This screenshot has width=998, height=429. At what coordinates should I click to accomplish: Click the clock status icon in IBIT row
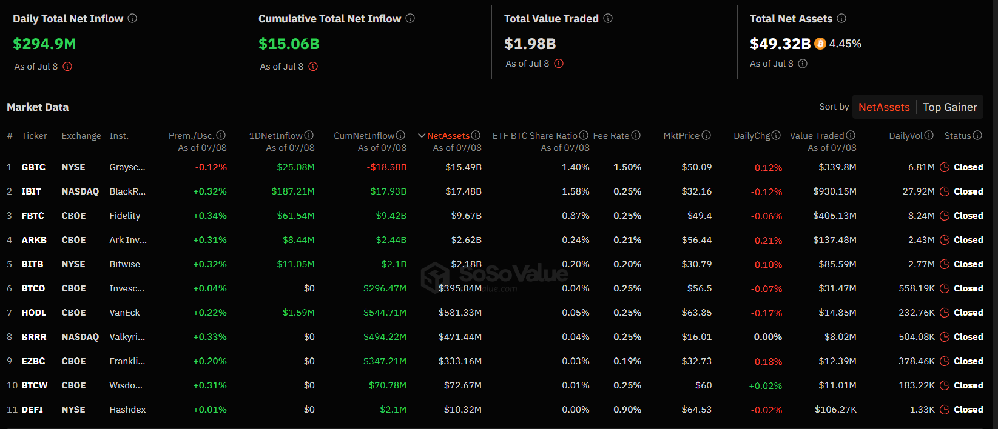point(945,191)
